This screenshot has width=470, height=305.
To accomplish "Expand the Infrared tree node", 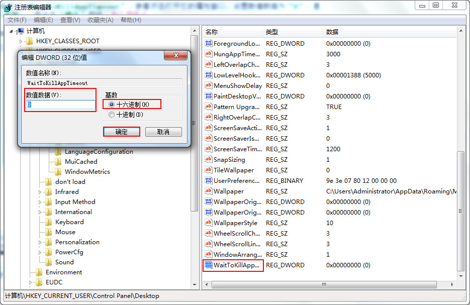I will (40, 192).
